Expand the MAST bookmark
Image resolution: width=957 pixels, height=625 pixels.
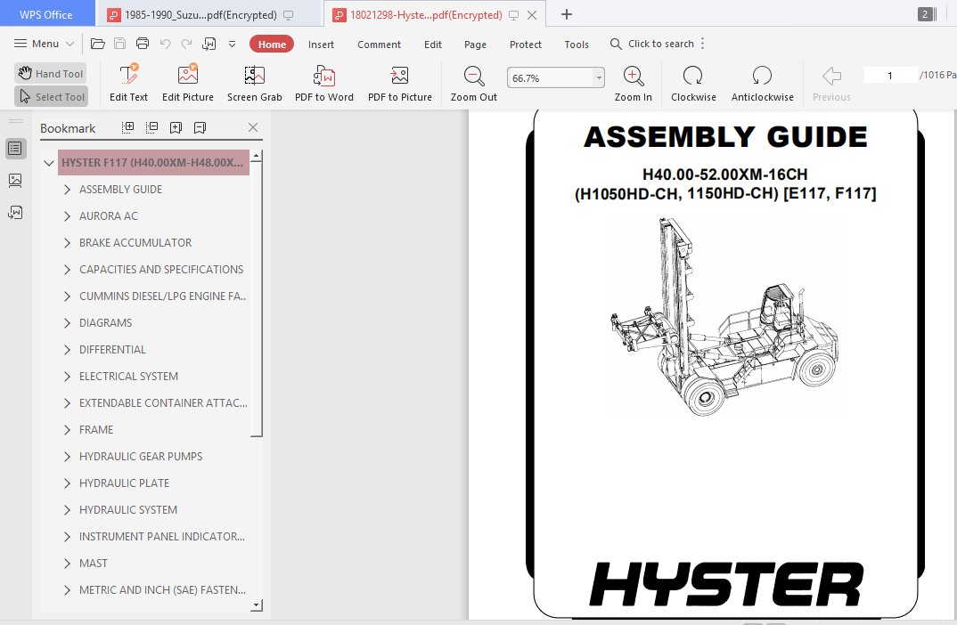click(x=67, y=564)
